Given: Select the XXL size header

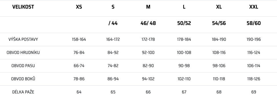Looking at the screenshot, I should coord(254,7).
